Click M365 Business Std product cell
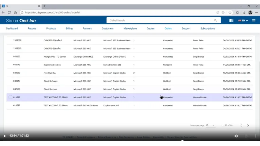Viewport: 260px width, 146px height. pyautogui.click(x=112, y=65)
